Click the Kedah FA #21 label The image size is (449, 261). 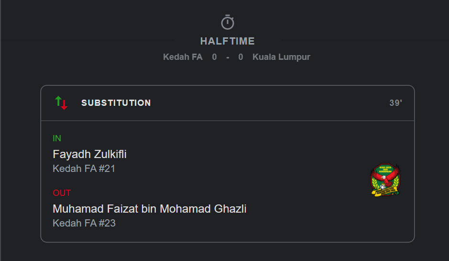(x=84, y=169)
